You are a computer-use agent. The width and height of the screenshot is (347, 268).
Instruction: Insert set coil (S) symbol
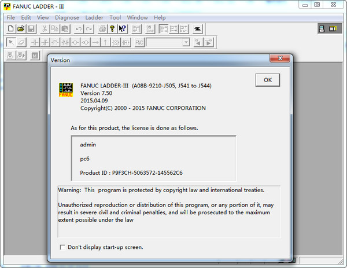(116, 42)
